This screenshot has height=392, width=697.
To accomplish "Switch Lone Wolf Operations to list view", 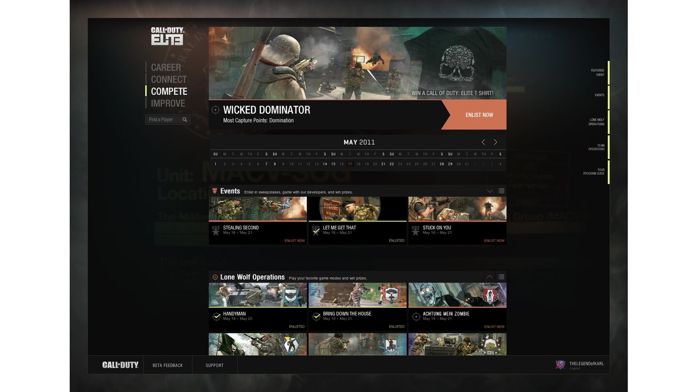I will (x=501, y=277).
